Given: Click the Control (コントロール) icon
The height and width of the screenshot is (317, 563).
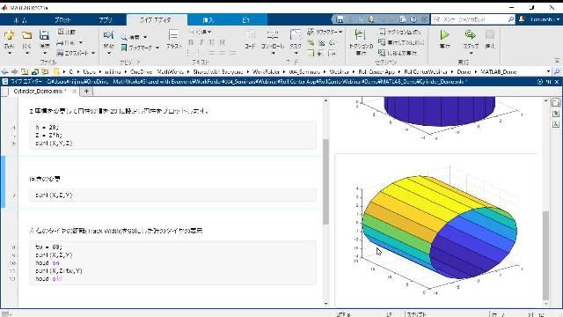Looking at the screenshot, I should pos(273,35).
